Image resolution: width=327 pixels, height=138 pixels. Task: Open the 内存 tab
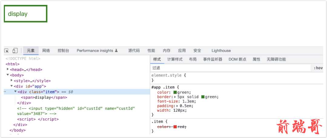pyautogui.click(x=167, y=51)
